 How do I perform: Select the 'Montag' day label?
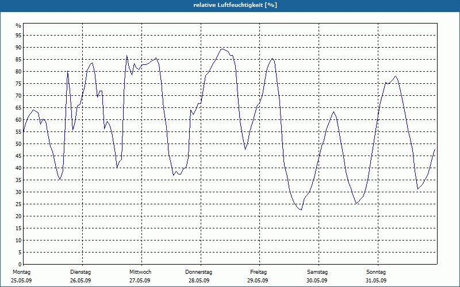(21, 272)
